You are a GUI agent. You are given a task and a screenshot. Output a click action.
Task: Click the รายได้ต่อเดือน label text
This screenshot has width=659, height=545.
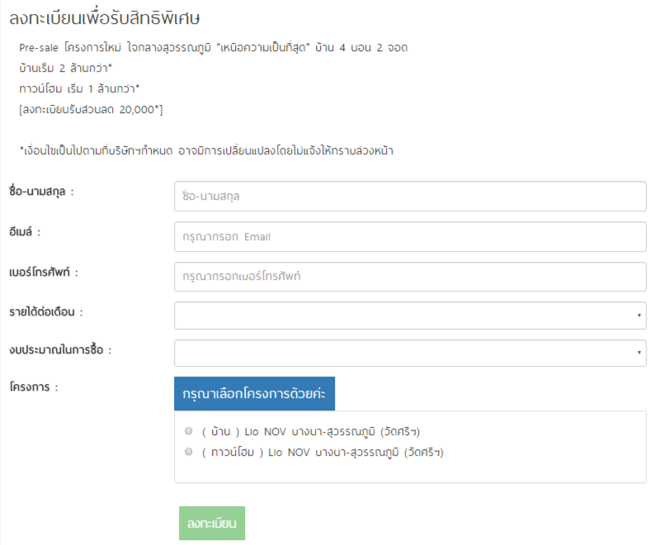[x=46, y=311]
